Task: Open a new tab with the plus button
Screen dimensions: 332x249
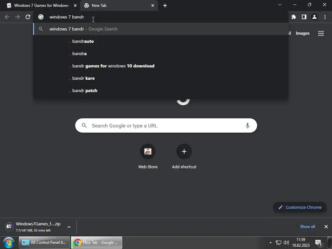Action: click(165, 6)
